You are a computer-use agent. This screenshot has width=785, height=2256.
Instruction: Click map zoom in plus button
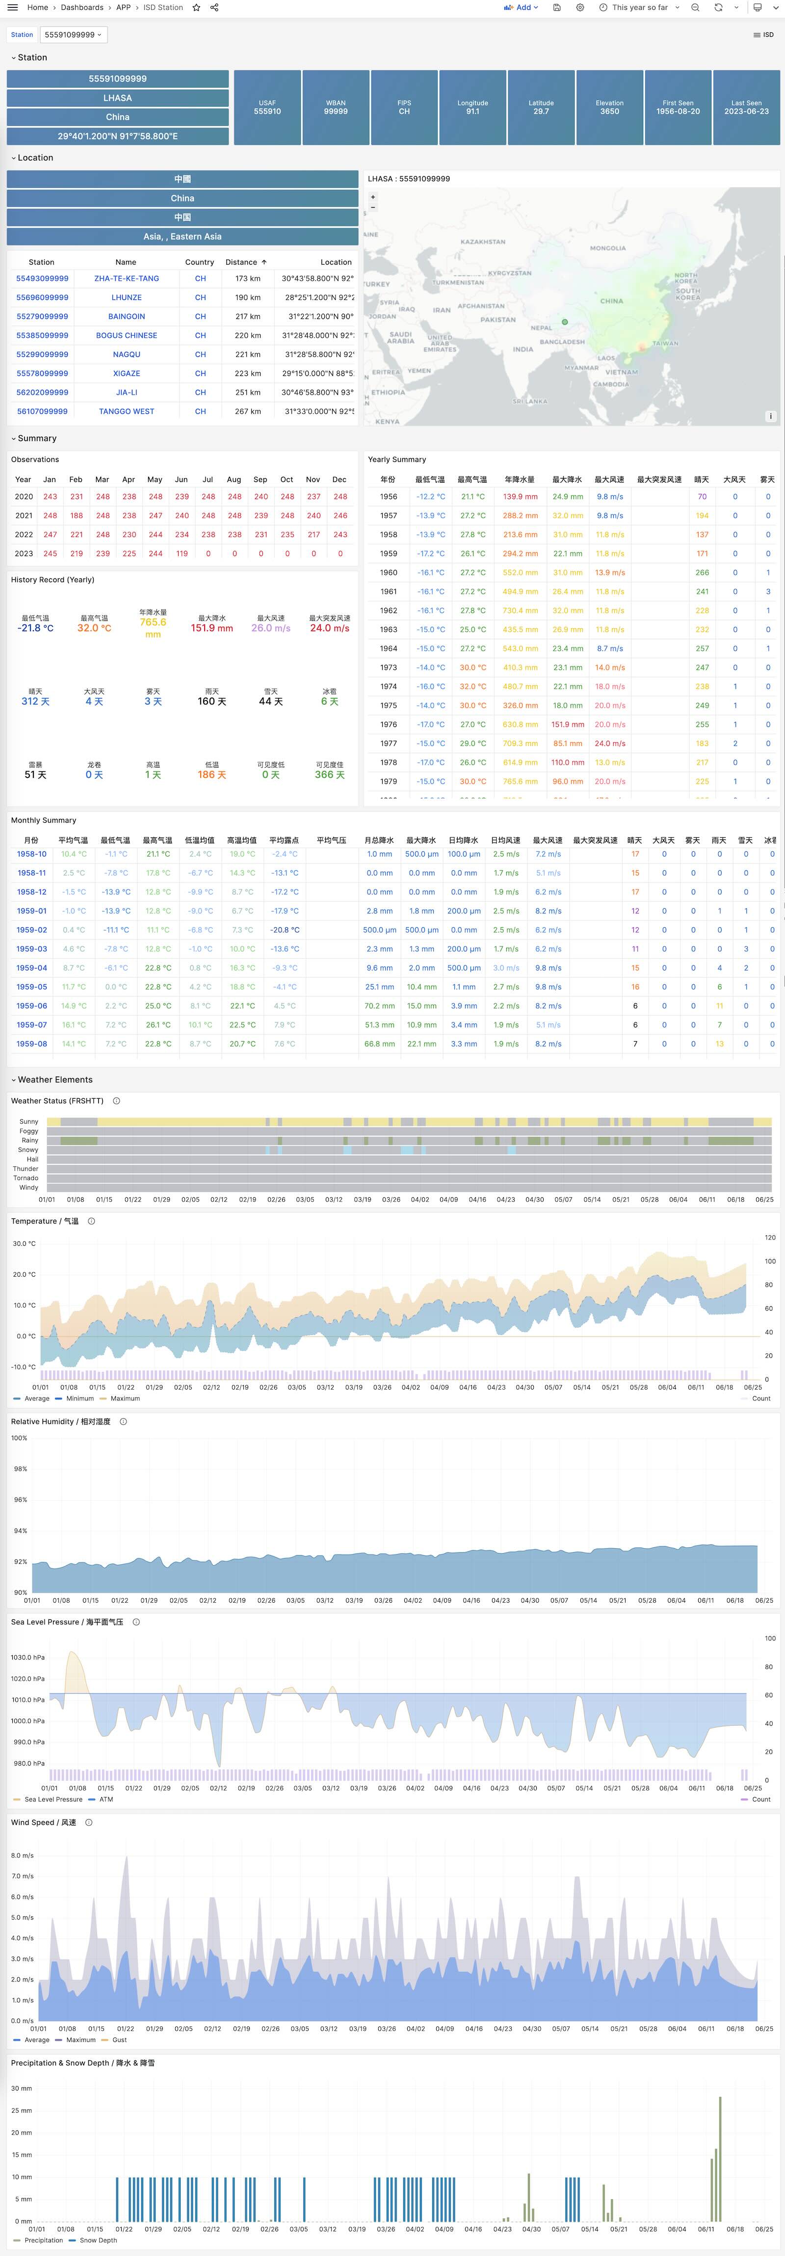[373, 197]
